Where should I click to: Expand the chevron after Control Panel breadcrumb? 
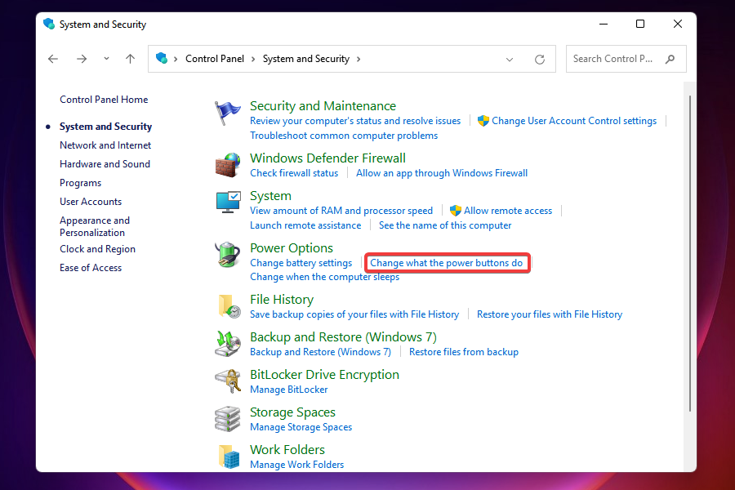coord(253,59)
